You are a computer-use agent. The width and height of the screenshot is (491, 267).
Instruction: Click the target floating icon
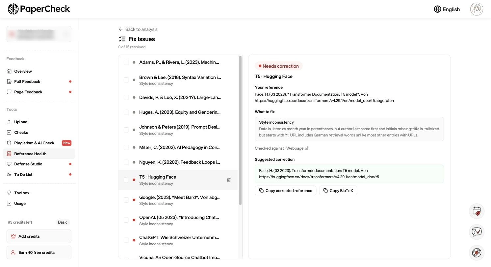tap(477, 253)
